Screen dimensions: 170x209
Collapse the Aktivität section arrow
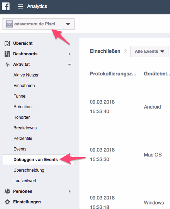[69, 64]
